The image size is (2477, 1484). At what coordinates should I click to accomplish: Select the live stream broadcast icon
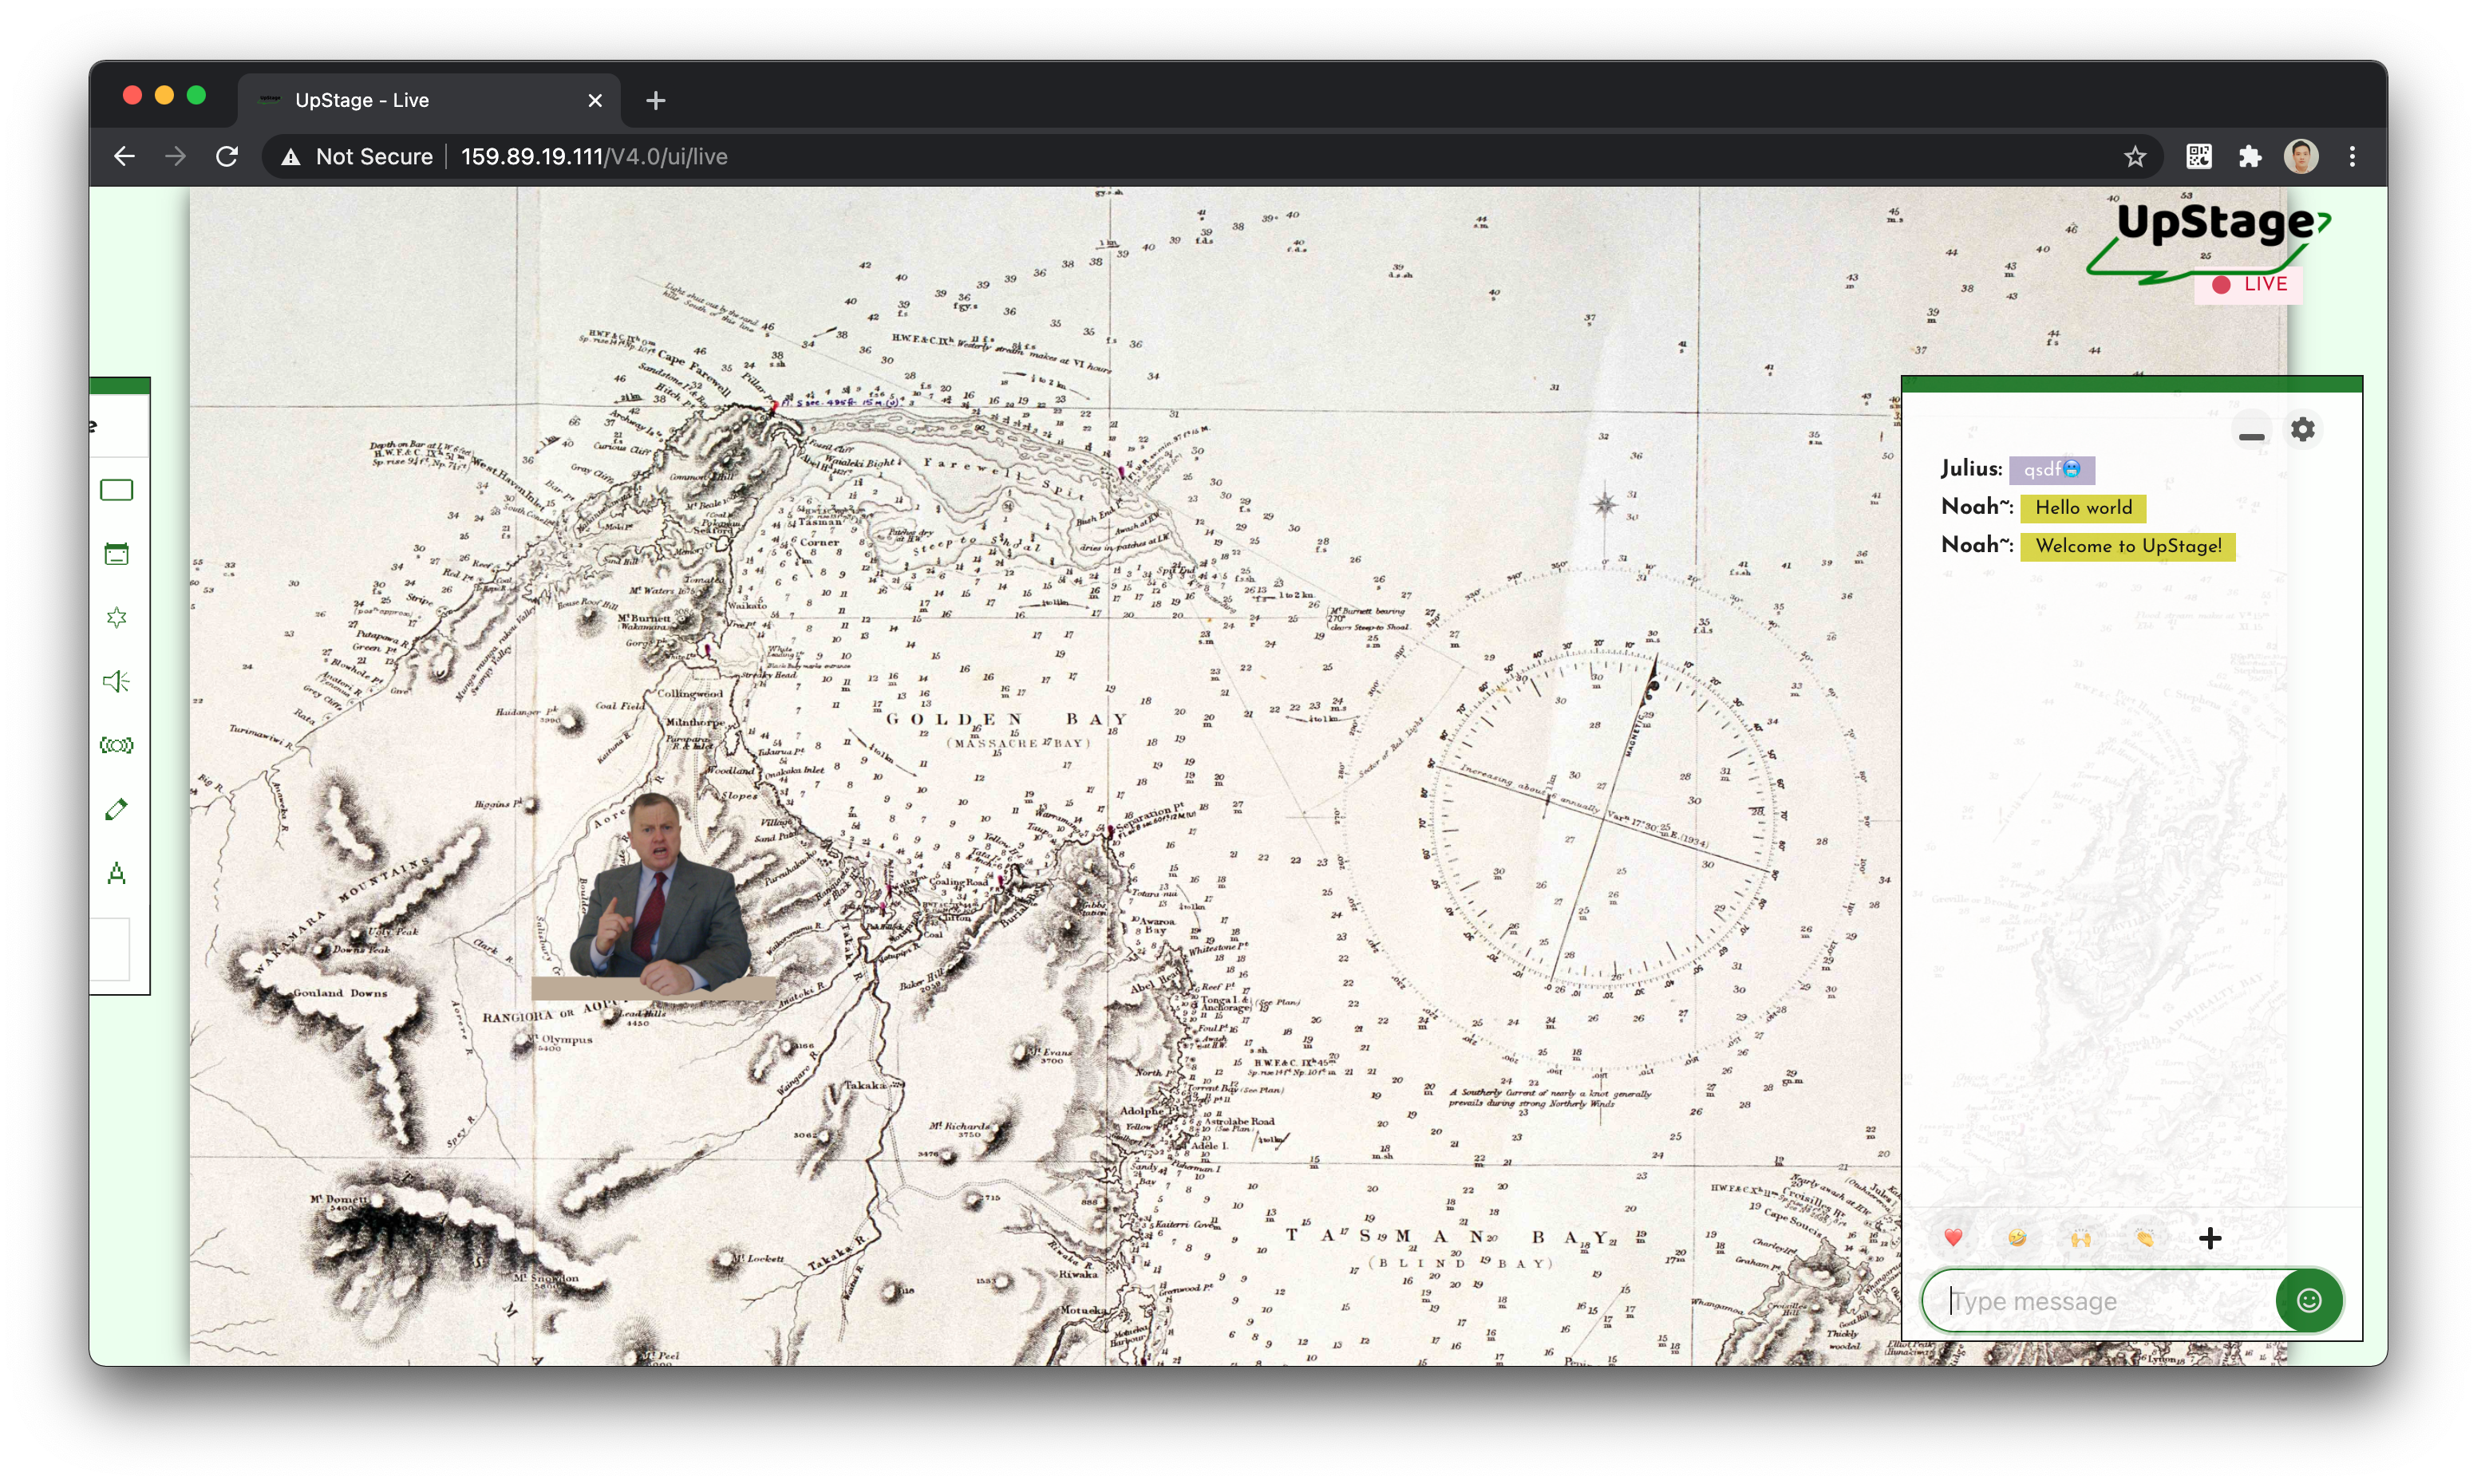click(116, 745)
